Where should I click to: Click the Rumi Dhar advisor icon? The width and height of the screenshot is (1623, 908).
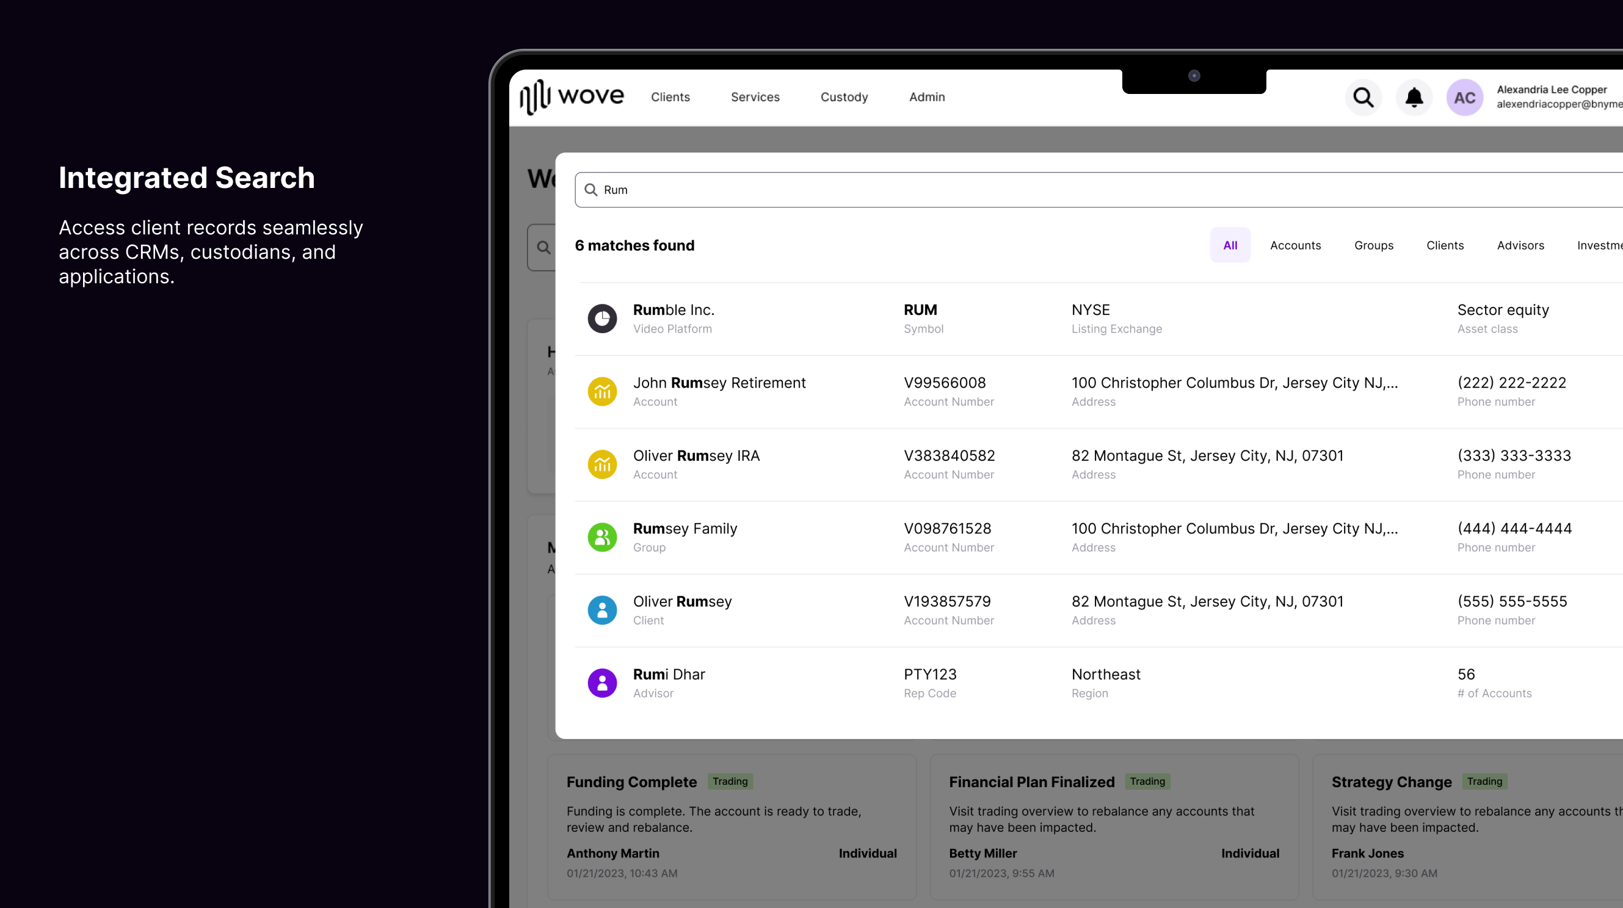point(602,683)
